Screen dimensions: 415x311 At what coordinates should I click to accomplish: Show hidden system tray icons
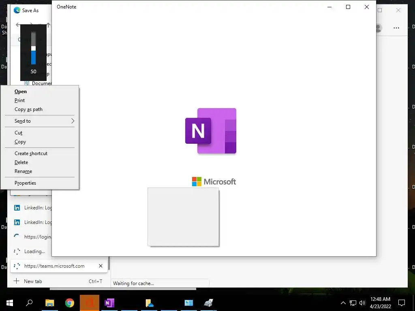[x=343, y=303]
